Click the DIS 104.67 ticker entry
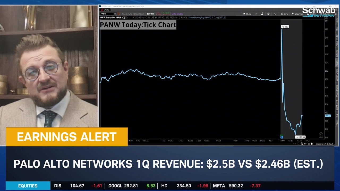 (x=78, y=186)
